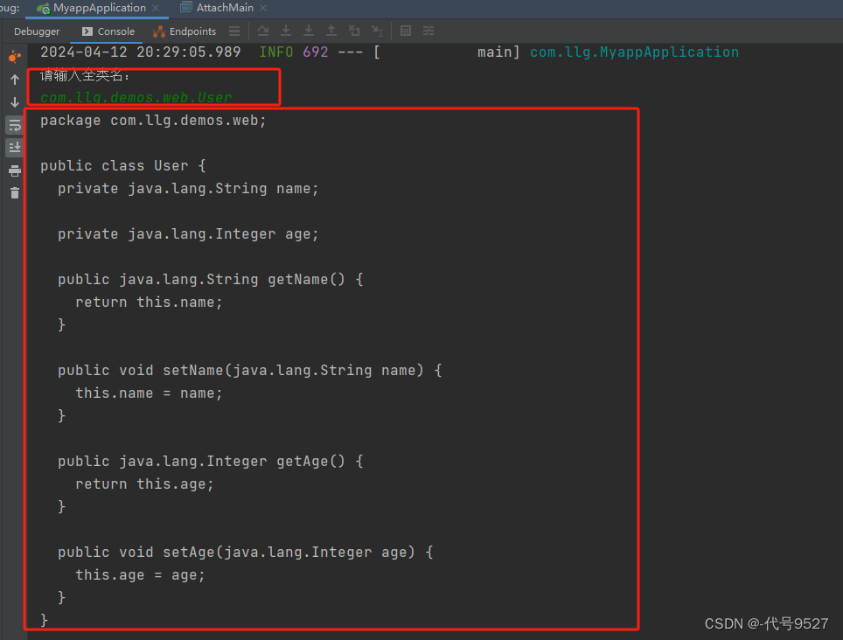
Task: Click the Step Out icon
Action: [x=331, y=31]
